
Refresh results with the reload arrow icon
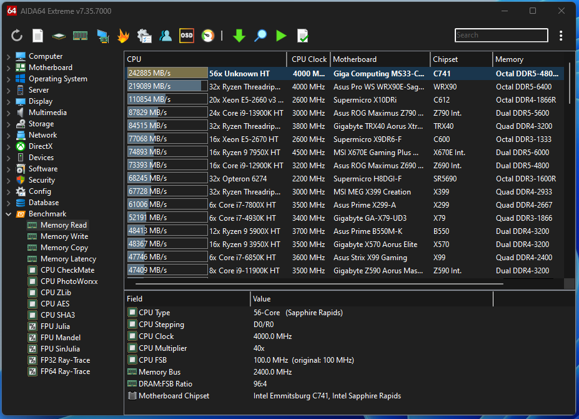pos(17,36)
